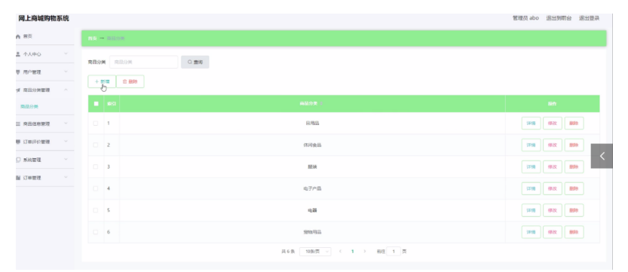The width and height of the screenshot is (628, 272).
Task: Click the 订单评价管理 sidebar icon
Action: pyautogui.click(x=18, y=142)
